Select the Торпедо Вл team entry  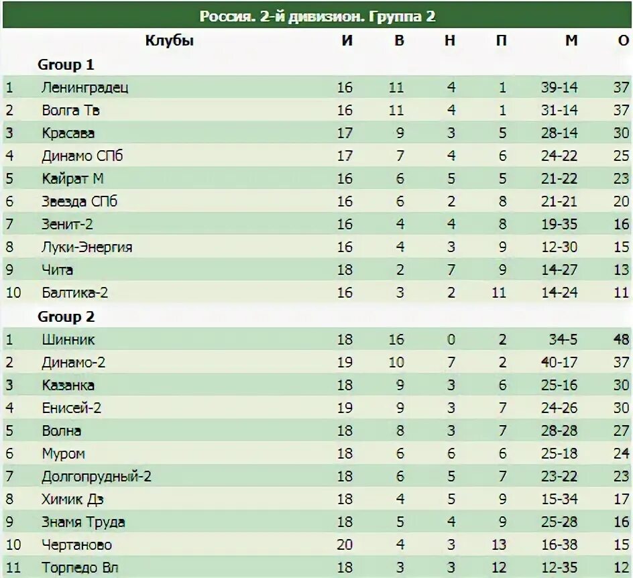[x=80, y=567]
